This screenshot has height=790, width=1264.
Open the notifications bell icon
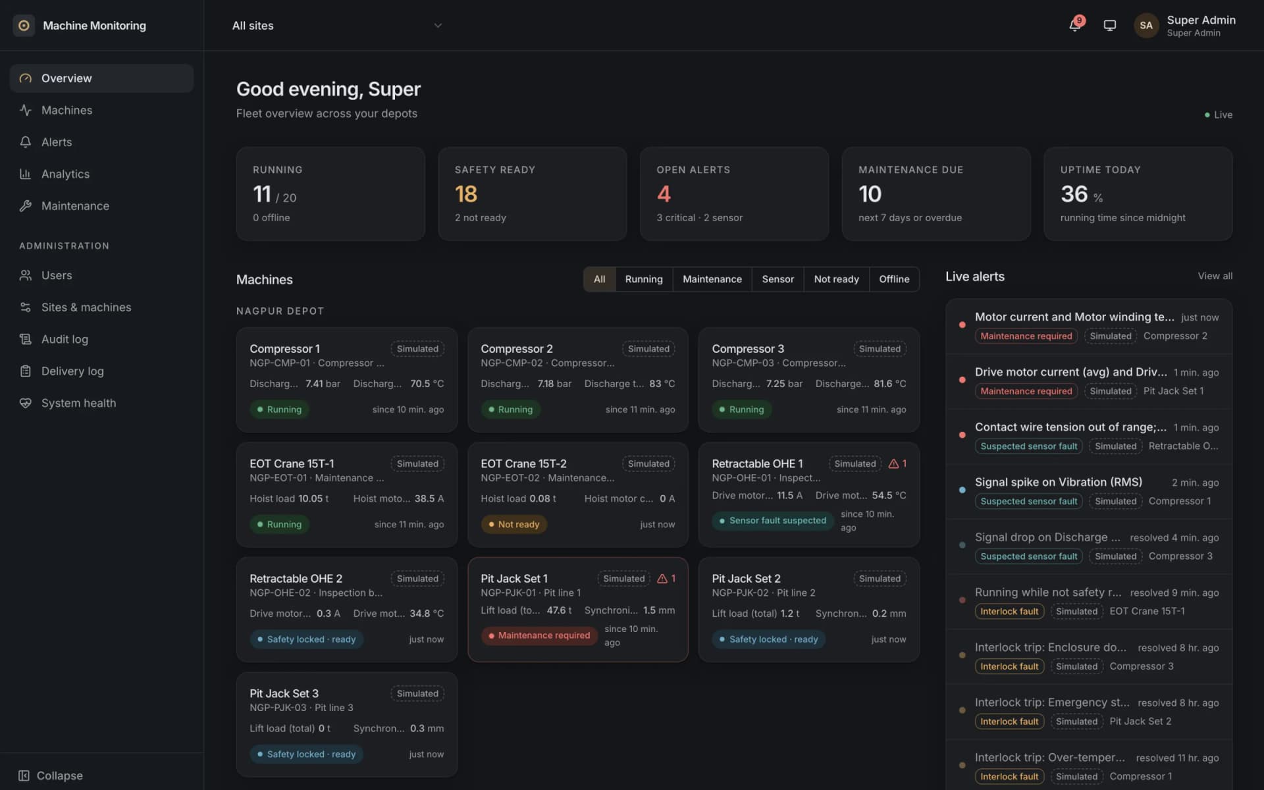(x=1074, y=25)
